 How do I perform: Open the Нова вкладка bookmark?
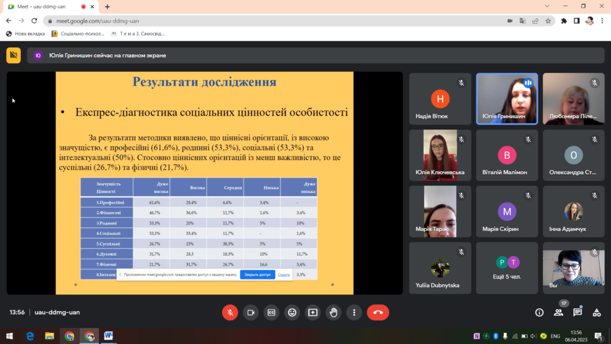point(25,33)
